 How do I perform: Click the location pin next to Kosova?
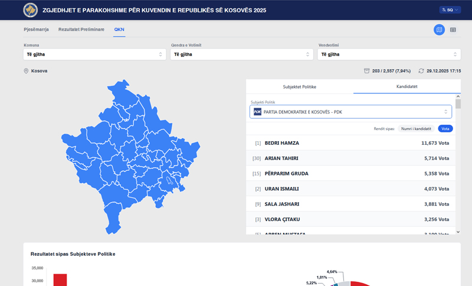26,71
